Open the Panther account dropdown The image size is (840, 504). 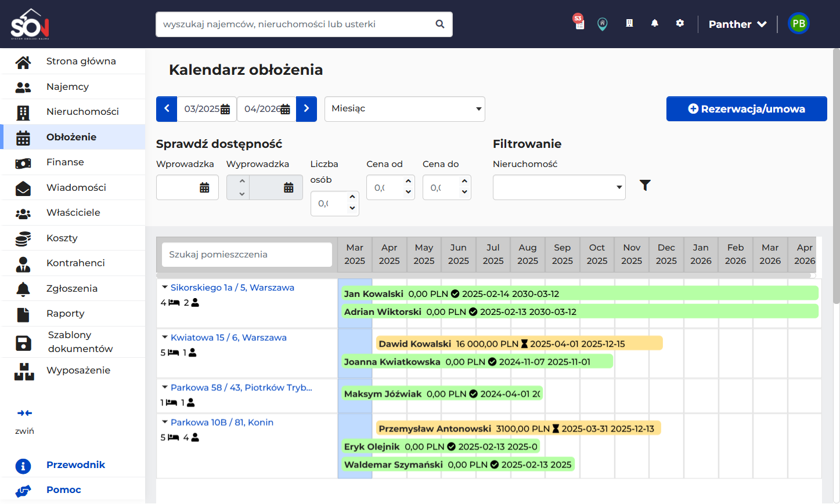(x=737, y=24)
